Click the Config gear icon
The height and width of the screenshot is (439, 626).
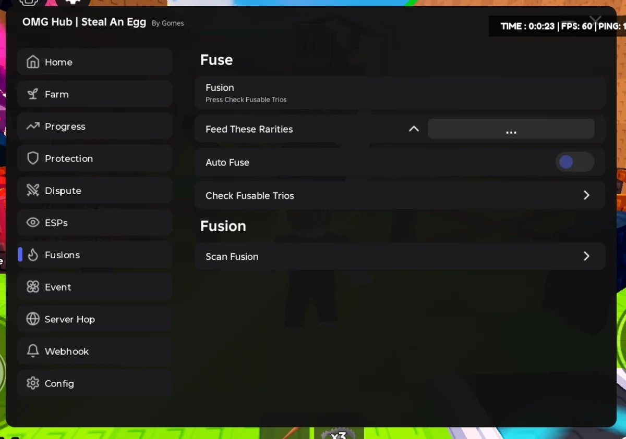click(33, 383)
